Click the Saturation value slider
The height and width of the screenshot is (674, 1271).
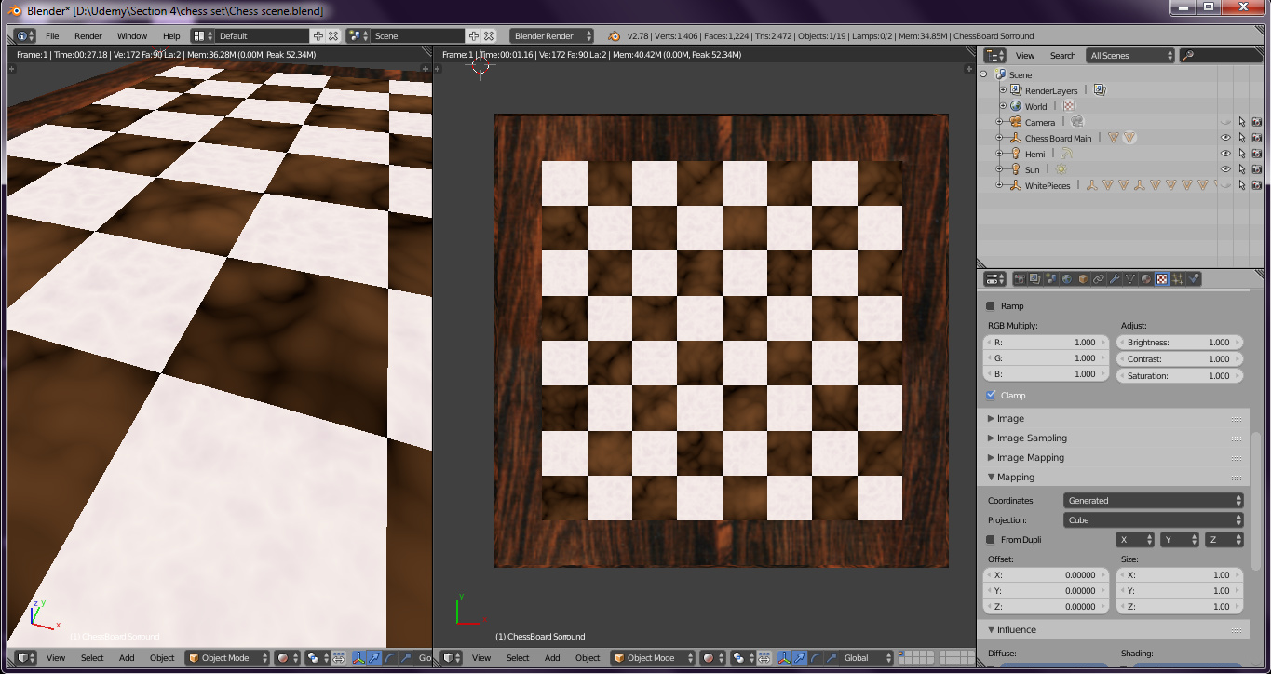[x=1180, y=376]
